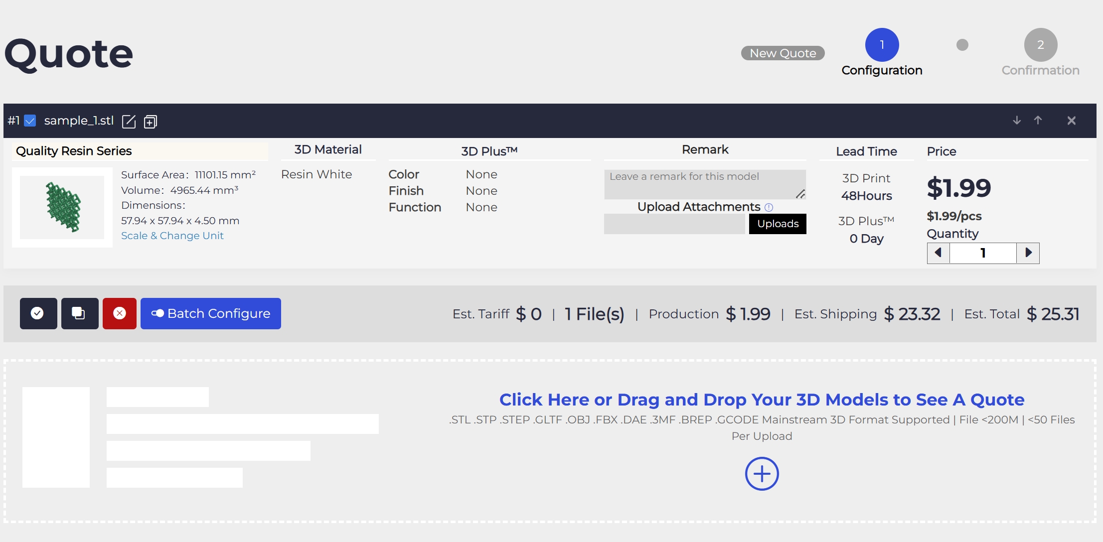Move sample_1.stl down with the down arrow
The image size is (1103, 542).
tap(1017, 121)
